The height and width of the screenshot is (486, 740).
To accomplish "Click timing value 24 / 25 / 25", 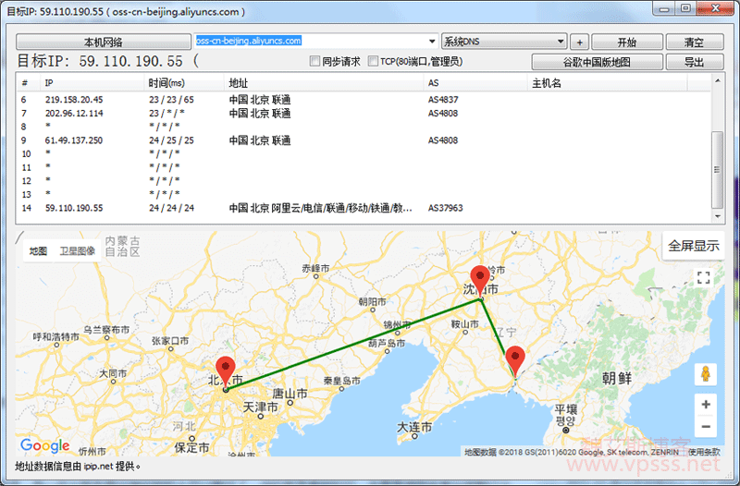I will pyautogui.click(x=171, y=140).
